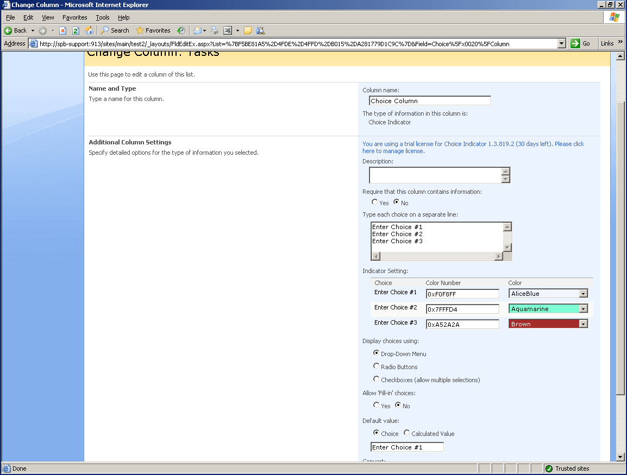Go back with the Back button
This screenshot has height=475, width=627.
(x=15, y=30)
